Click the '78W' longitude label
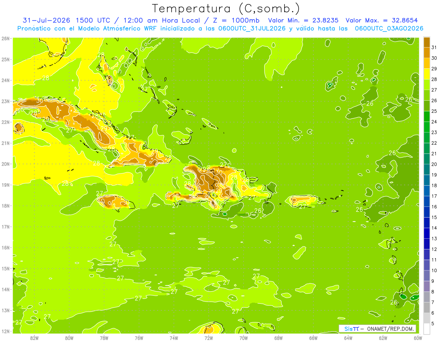The image size is (444, 343). click(104, 338)
